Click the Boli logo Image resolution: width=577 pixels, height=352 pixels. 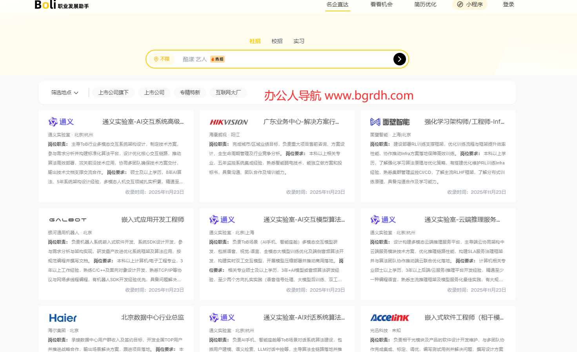pos(46,5)
